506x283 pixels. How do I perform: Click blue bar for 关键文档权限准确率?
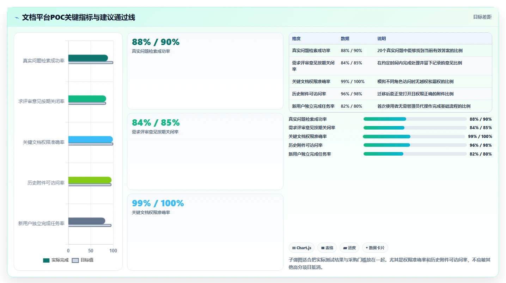coord(91,139)
